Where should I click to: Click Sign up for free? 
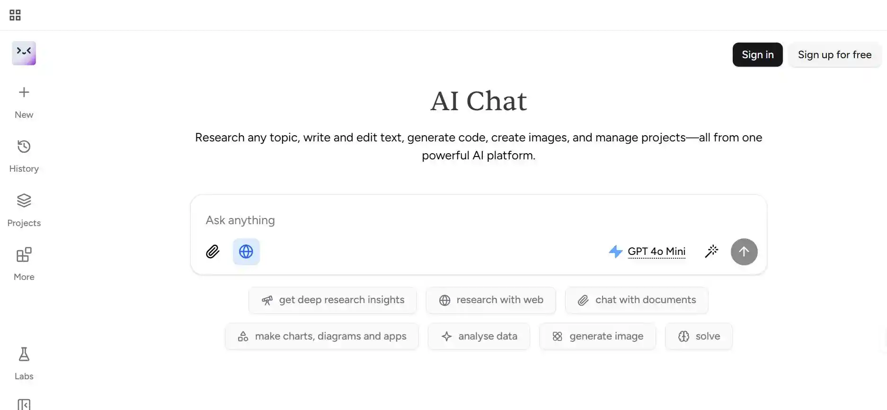pos(834,55)
